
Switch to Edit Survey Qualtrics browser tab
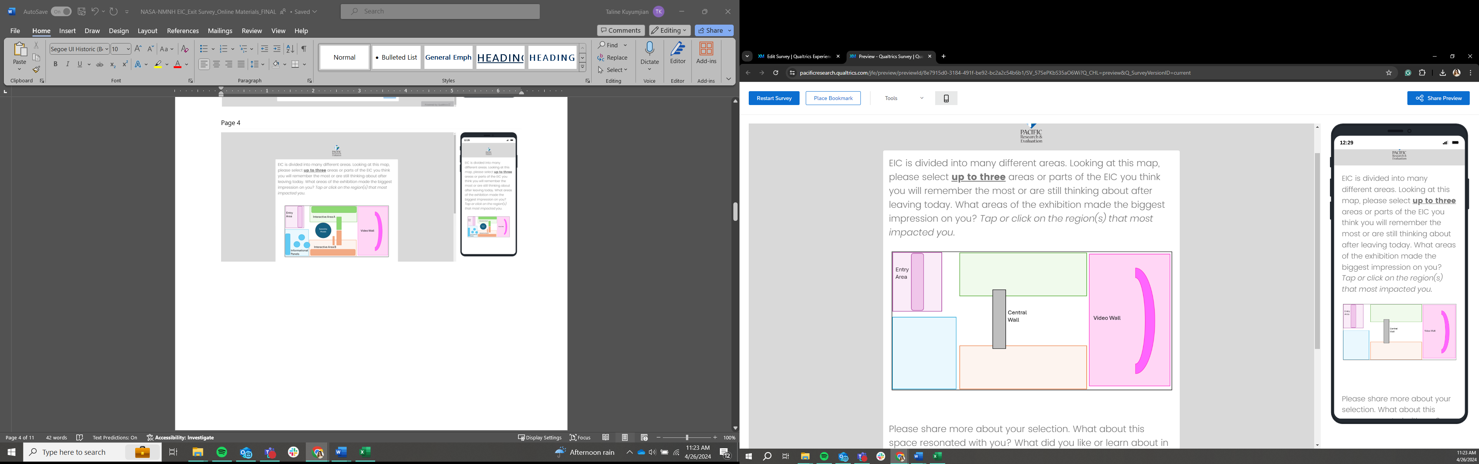798,56
